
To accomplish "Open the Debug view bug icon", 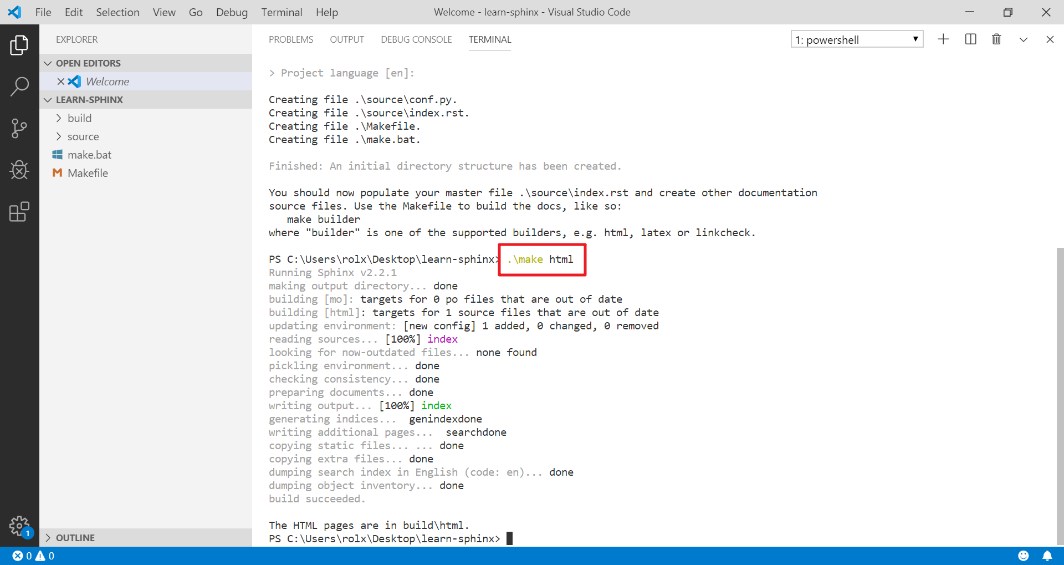I will [x=19, y=170].
